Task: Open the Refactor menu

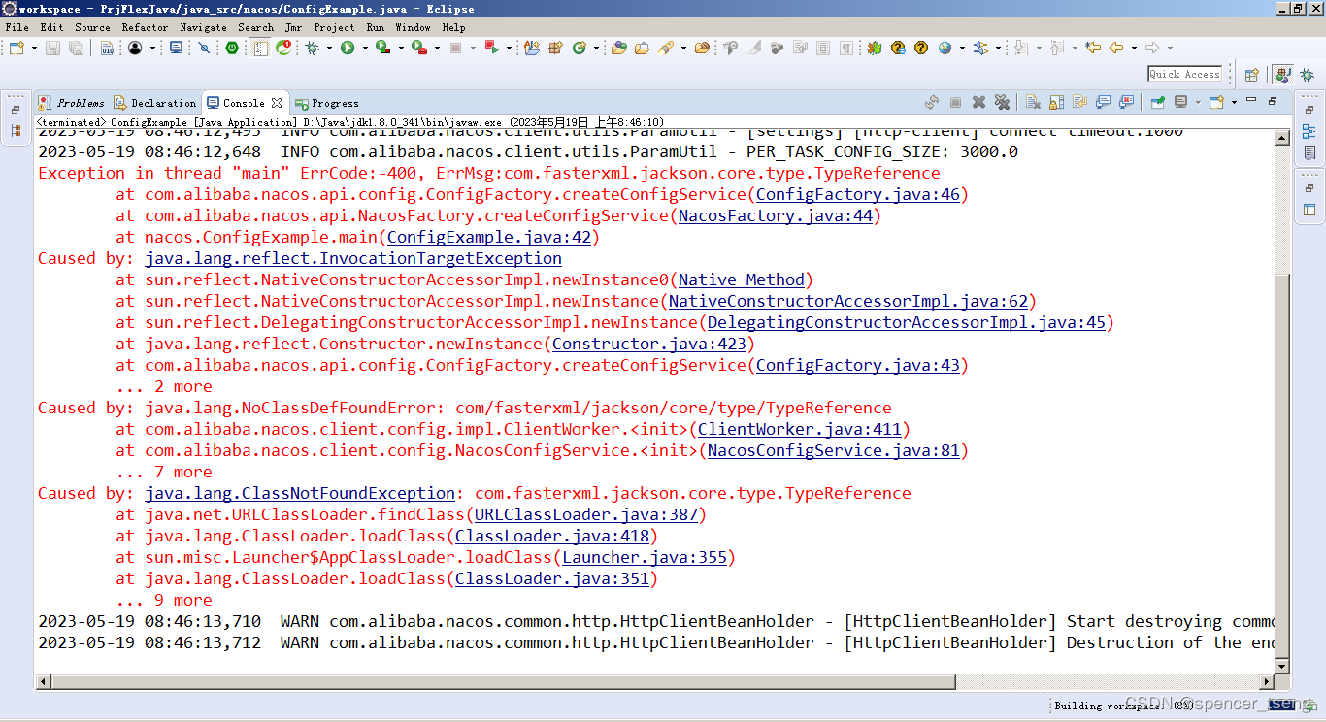Action: (x=146, y=27)
